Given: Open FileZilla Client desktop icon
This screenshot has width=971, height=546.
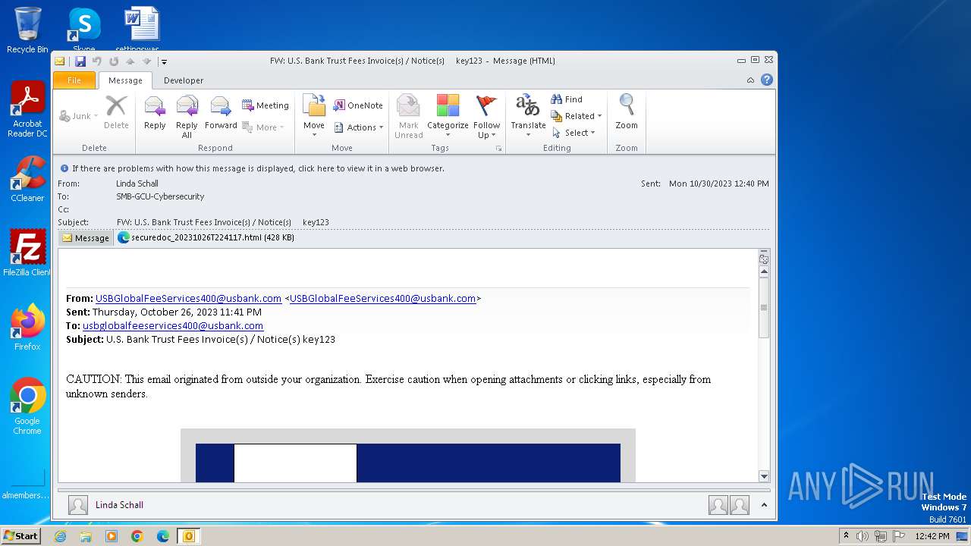Looking at the screenshot, I should point(27,253).
